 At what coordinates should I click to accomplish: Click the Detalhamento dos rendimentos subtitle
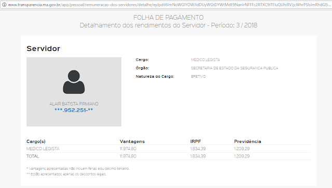click(x=169, y=25)
